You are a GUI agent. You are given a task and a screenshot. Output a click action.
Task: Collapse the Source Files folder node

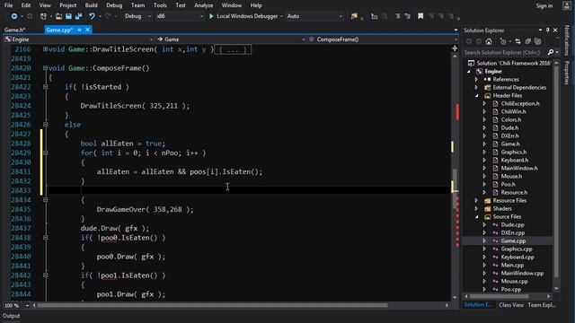(x=477, y=217)
